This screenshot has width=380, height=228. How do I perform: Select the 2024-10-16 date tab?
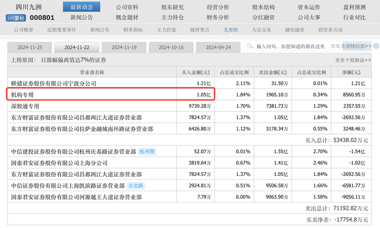coord(171,47)
